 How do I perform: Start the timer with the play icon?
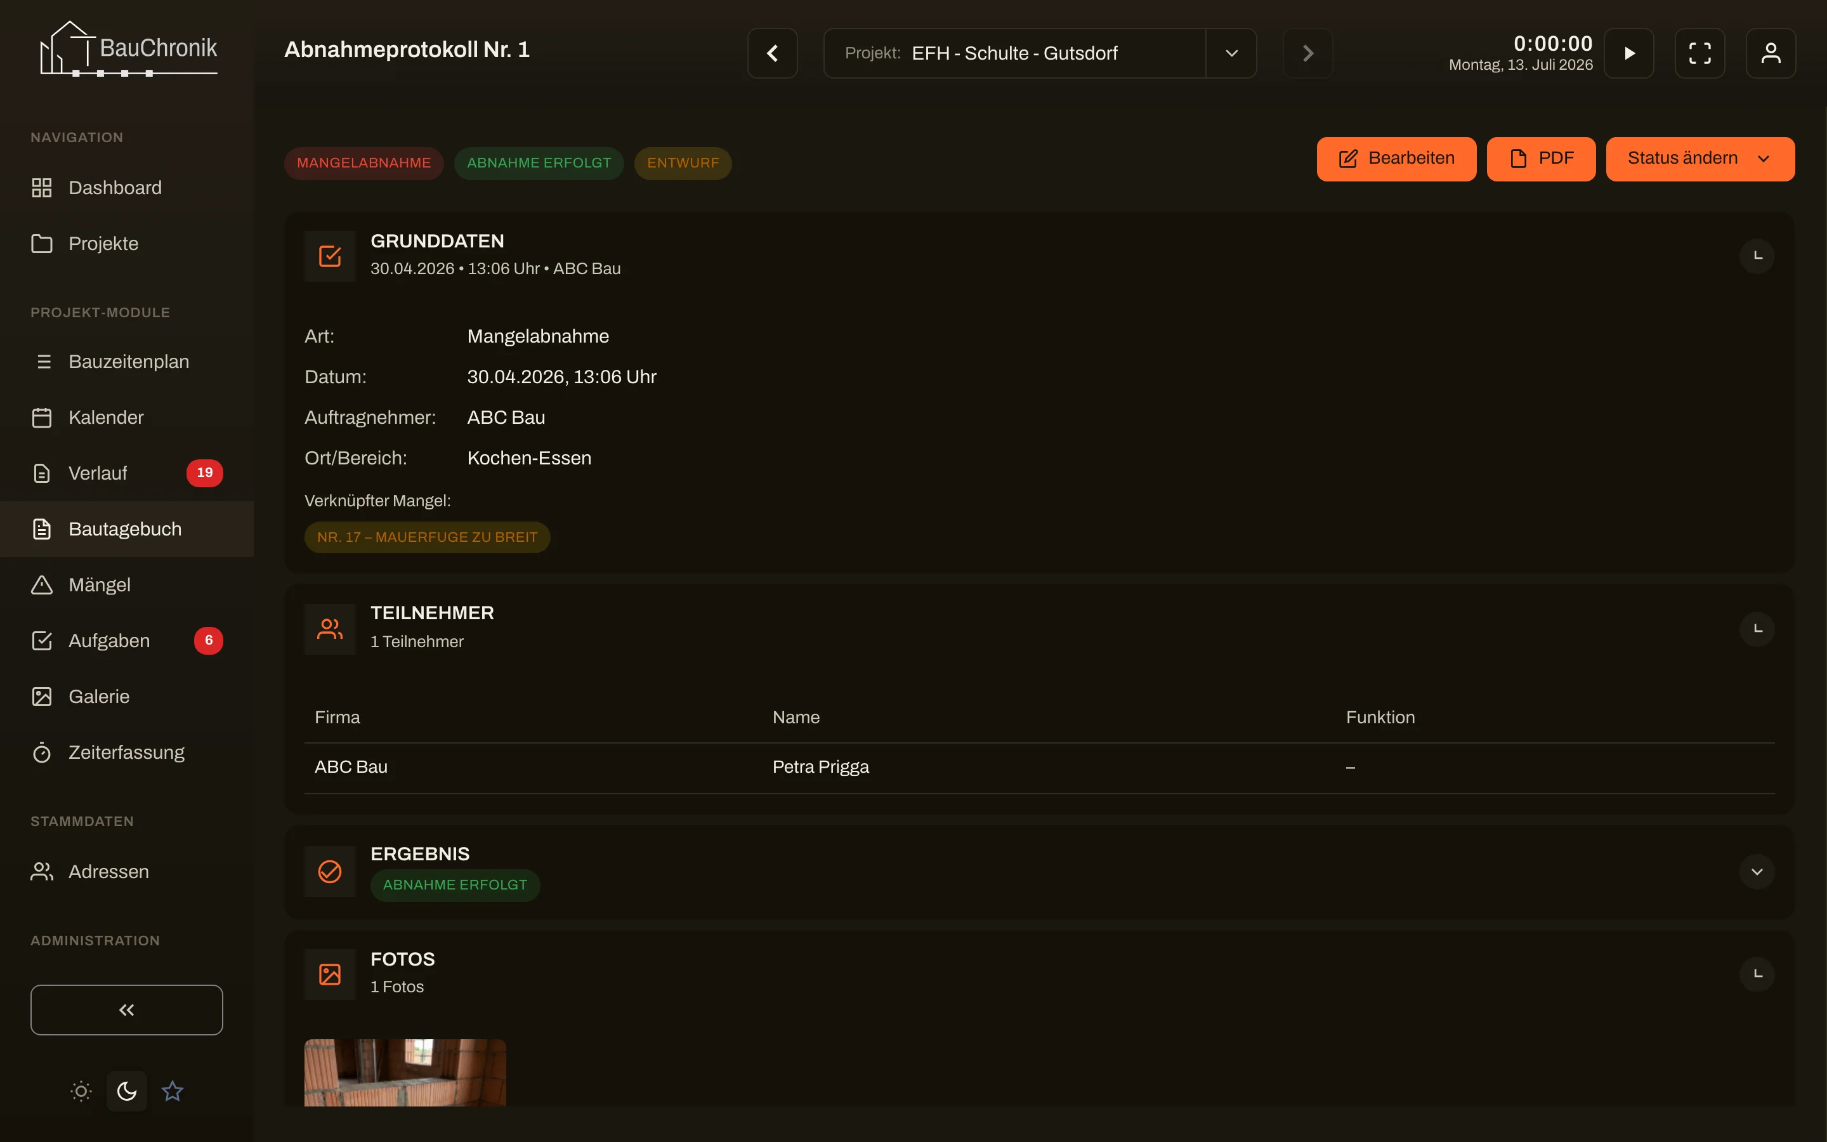coord(1628,53)
